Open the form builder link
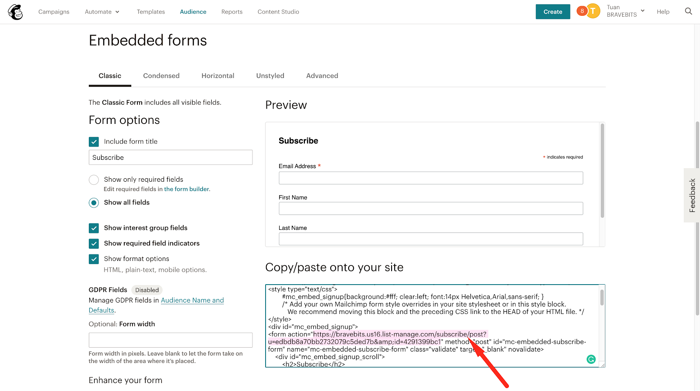This screenshot has height=391, width=700. (187, 189)
